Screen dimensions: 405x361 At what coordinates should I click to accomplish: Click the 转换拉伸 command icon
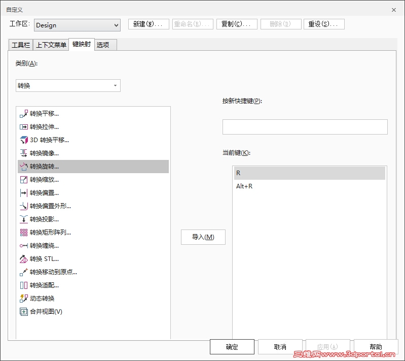pyautogui.click(x=23, y=127)
